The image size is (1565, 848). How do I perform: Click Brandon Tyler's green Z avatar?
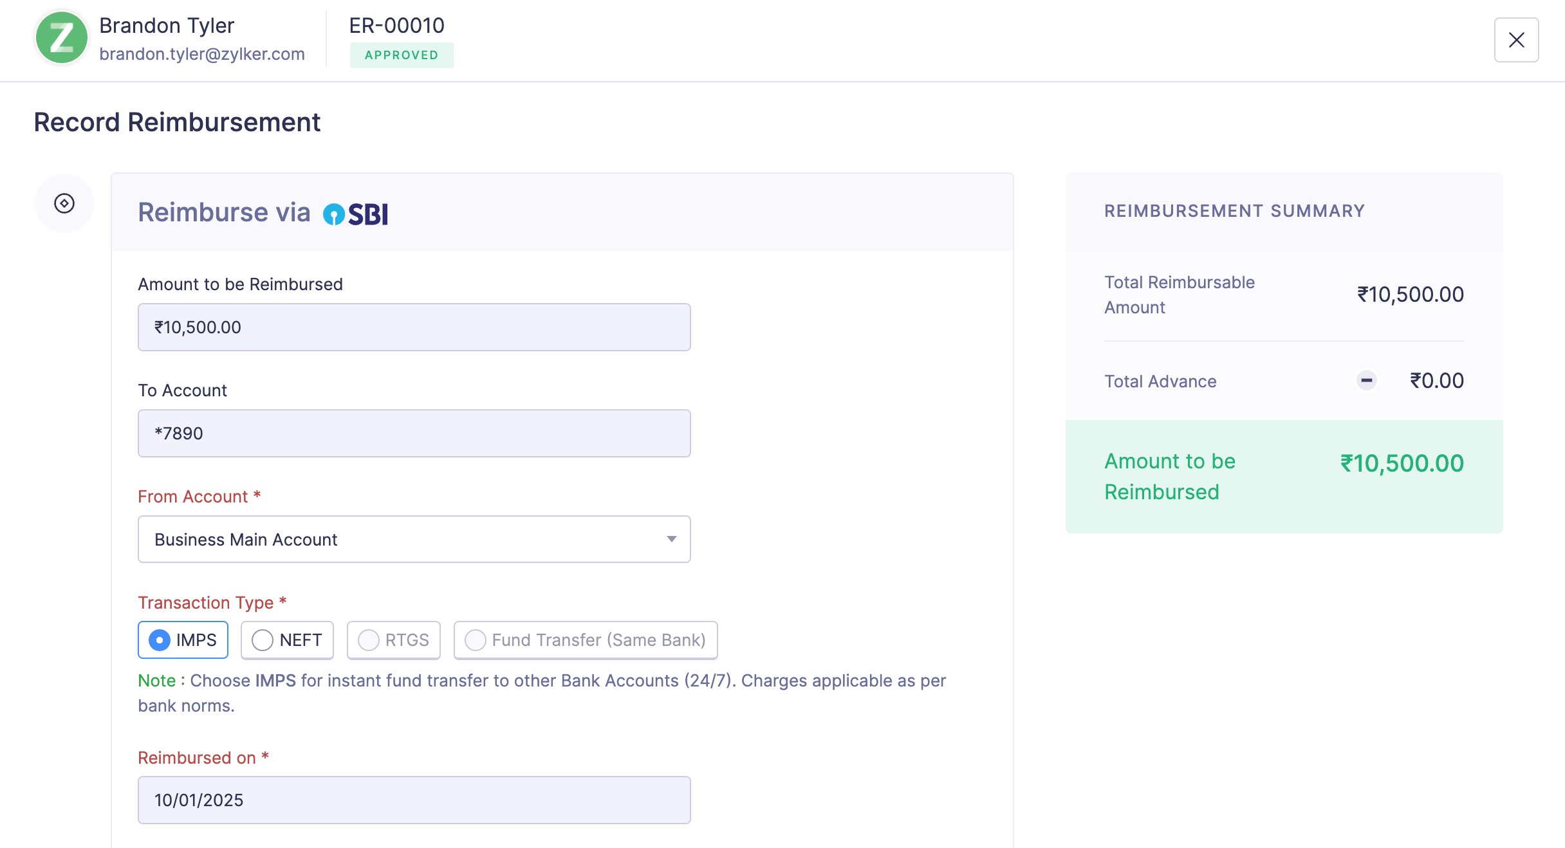[x=62, y=38]
